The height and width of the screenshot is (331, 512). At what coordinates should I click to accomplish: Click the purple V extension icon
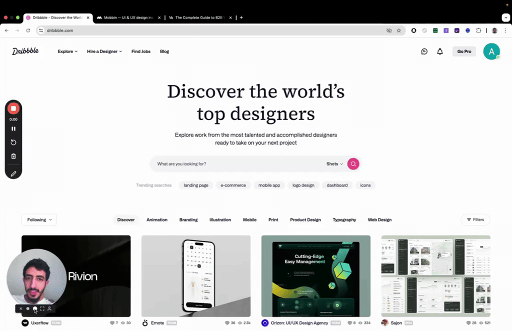point(446,30)
